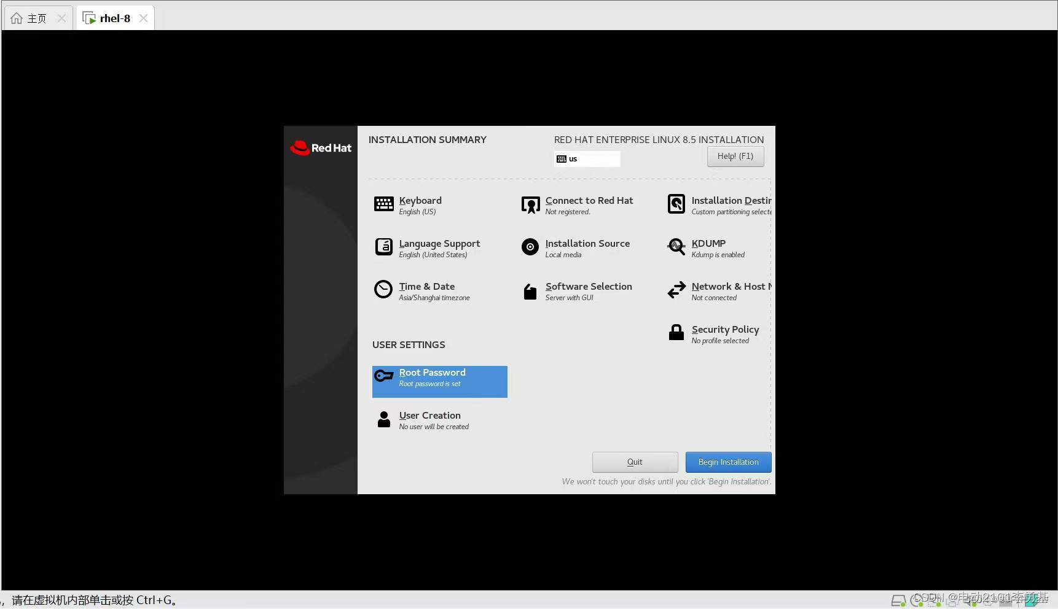Viewport: 1058px width, 609px height.
Task: Open KDUMP configuration
Action: pyautogui.click(x=708, y=244)
